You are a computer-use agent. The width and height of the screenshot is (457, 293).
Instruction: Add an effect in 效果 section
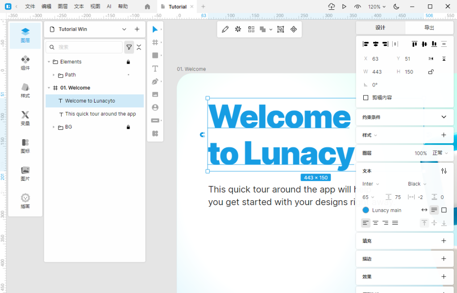coord(444,276)
